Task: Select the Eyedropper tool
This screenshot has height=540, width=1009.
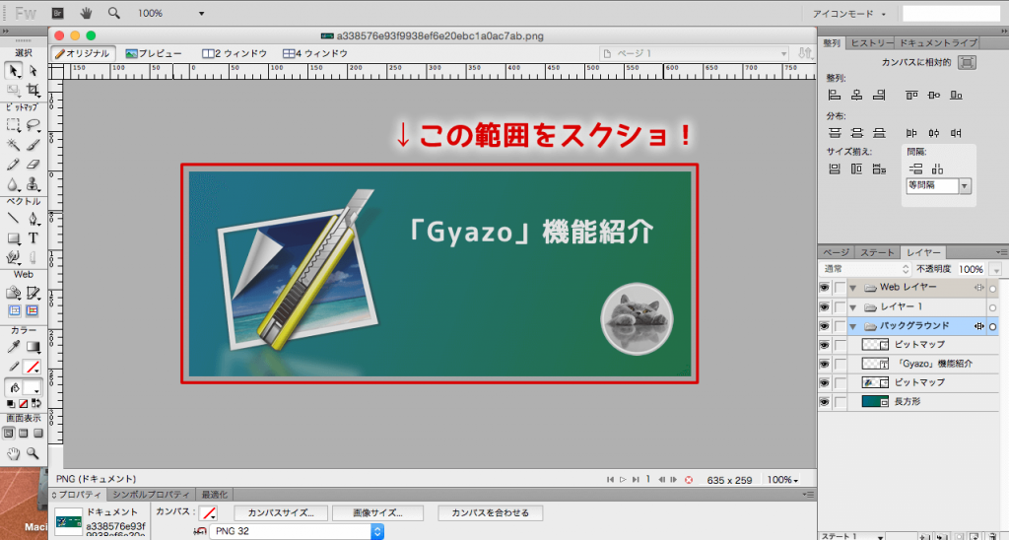Action: 13,347
